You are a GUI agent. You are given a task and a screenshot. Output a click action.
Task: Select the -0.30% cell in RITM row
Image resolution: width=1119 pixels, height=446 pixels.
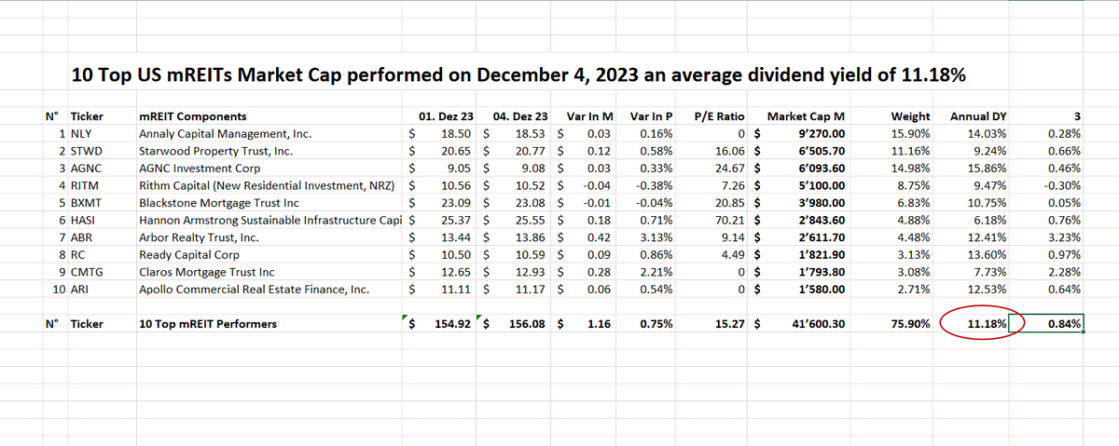1064,185
